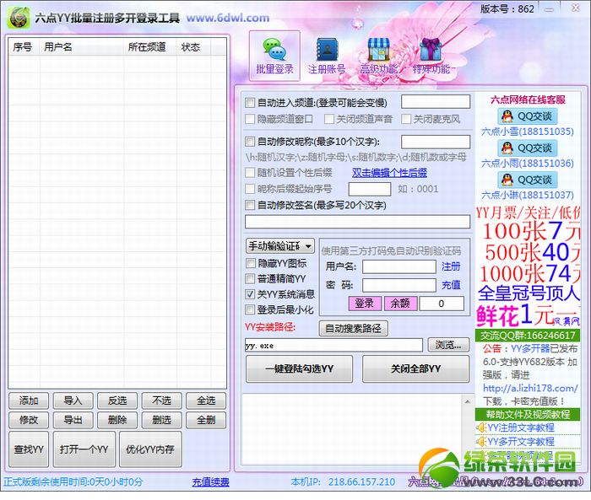Click the 全删 button
Image resolution: width=591 pixels, height=500 pixels.
point(206,420)
